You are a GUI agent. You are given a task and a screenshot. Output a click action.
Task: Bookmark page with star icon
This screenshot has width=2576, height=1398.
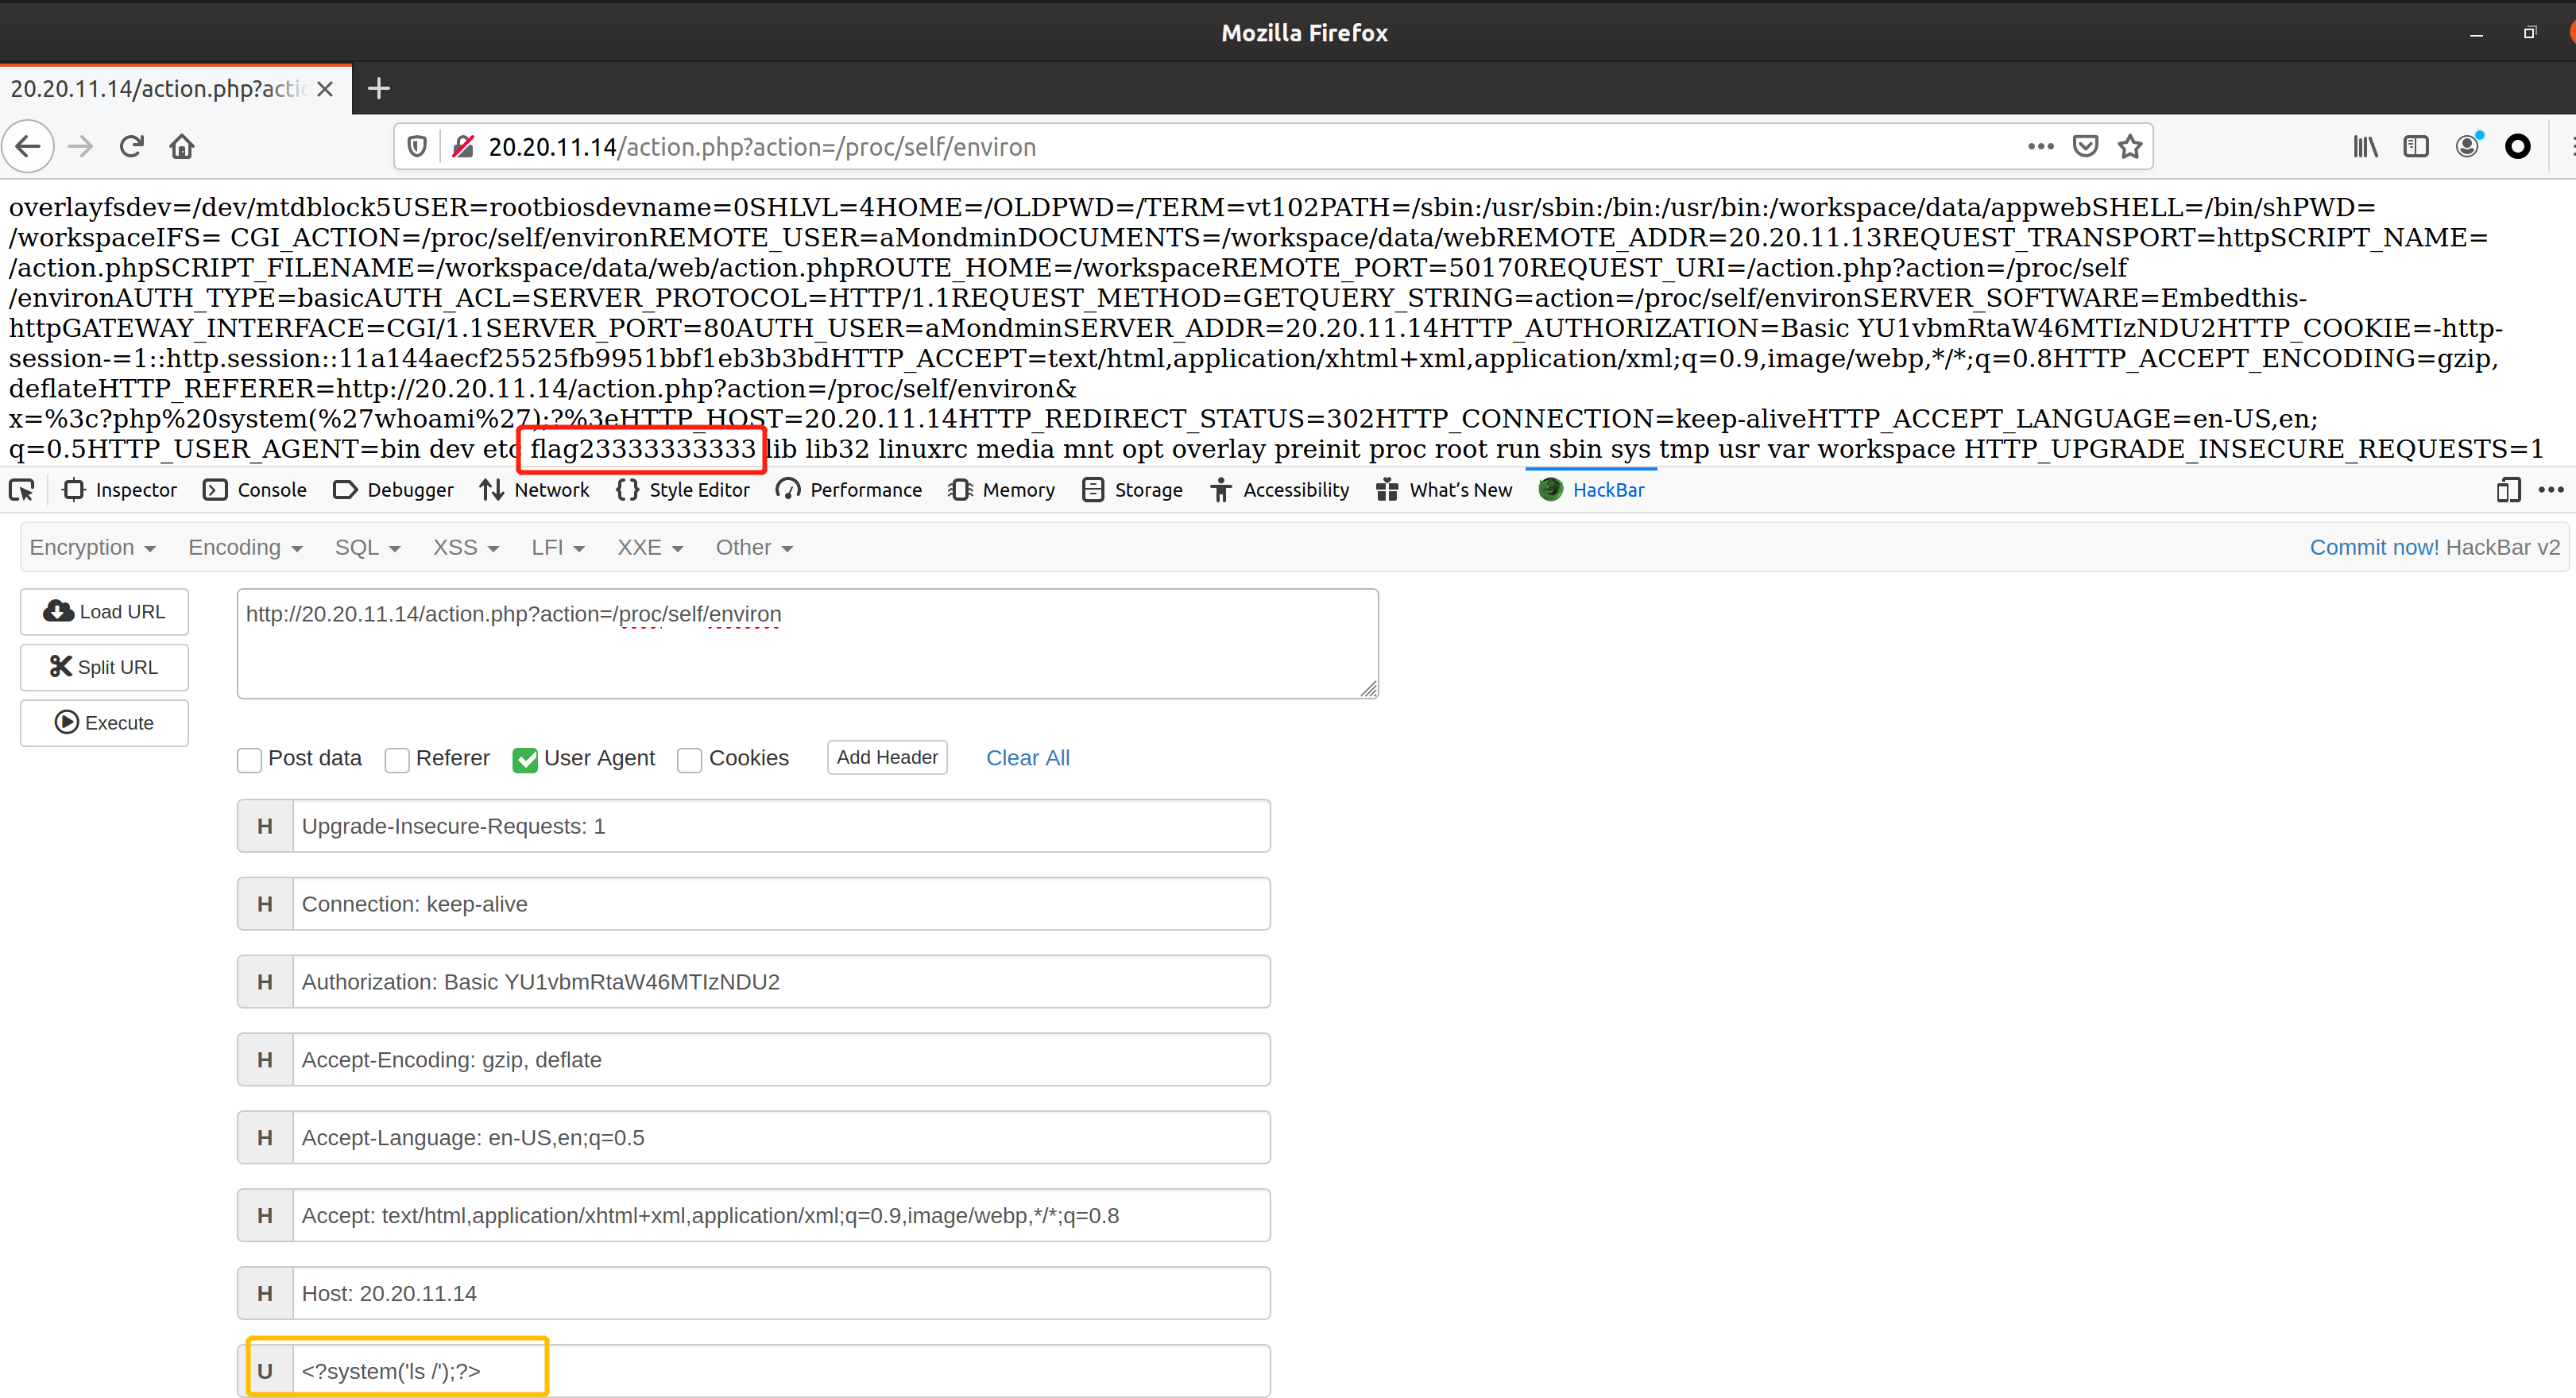click(x=2130, y=147)
